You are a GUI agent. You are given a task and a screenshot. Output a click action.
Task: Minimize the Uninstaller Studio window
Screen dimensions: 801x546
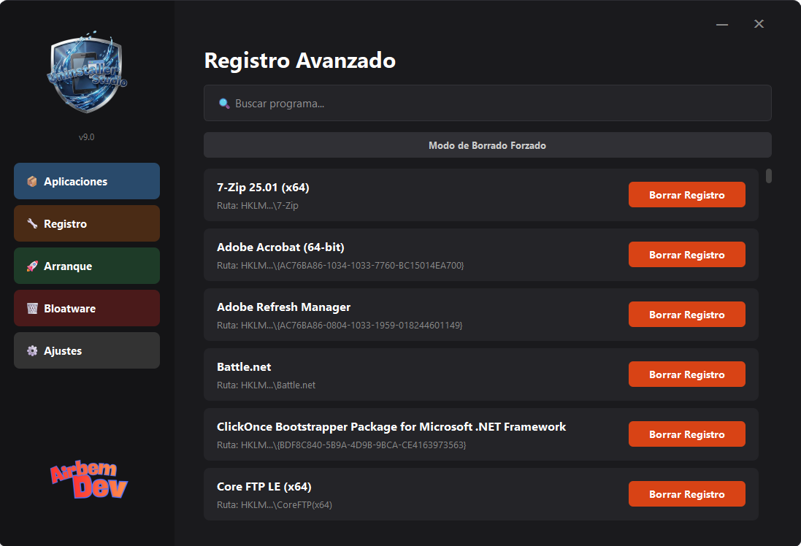click(x=722, y=24)
